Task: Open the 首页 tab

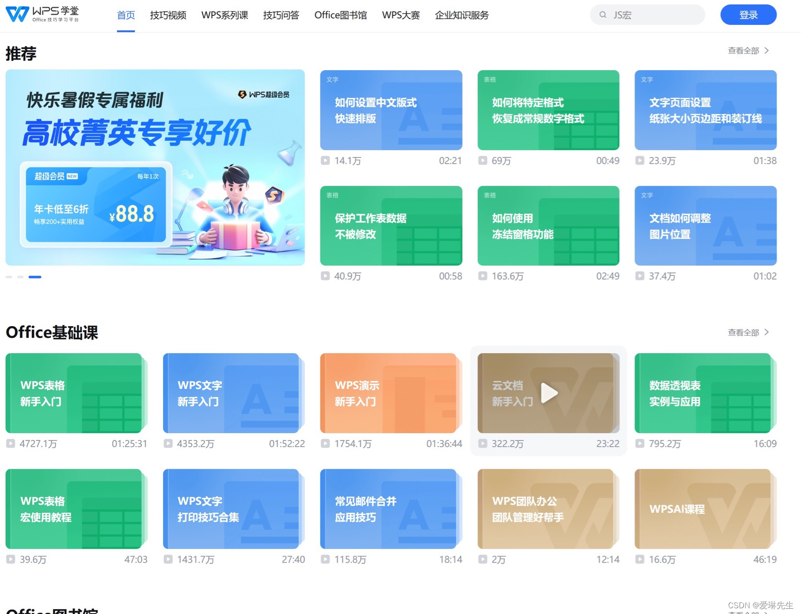Action: coord(126,15)
